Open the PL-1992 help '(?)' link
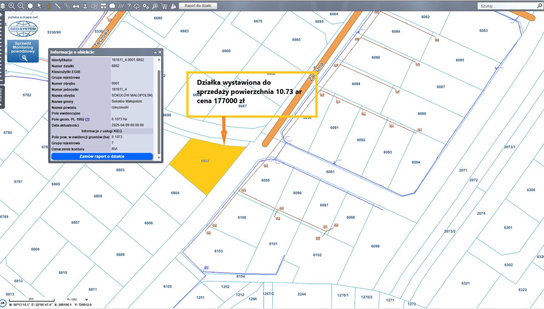The image size is (544, 309). [x=87, y=119]
